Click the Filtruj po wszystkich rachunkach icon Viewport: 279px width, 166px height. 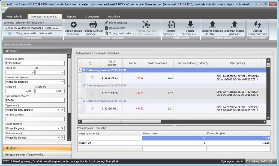10,33
